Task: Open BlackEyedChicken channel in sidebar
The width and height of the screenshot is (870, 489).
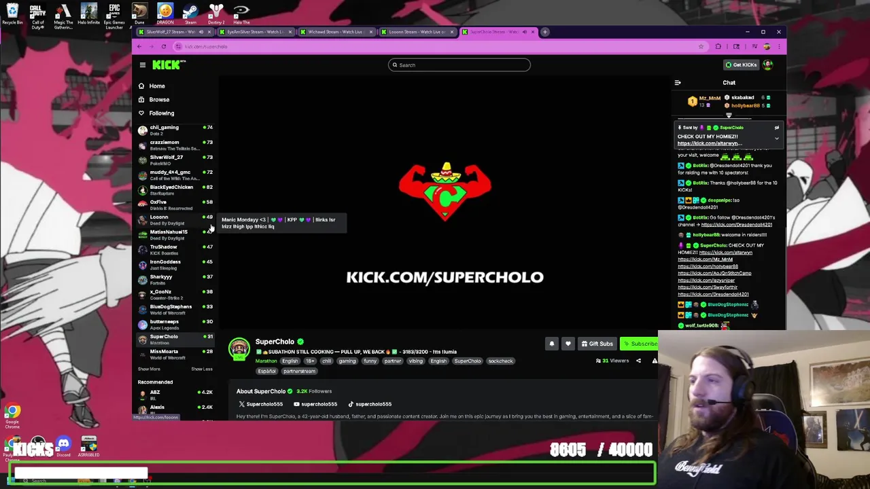Action: [x=175, y=189]
